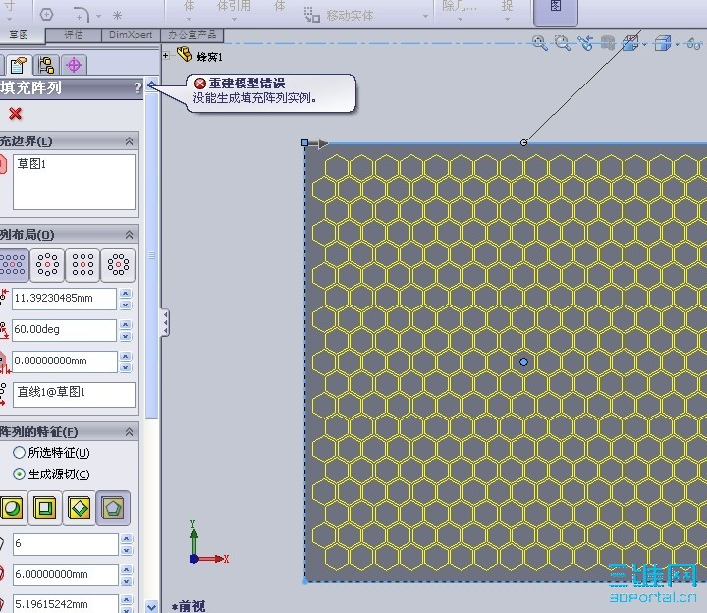The image size is (707, 613).
Task: Switch to the 草图 tab
Action: (19, 35)
